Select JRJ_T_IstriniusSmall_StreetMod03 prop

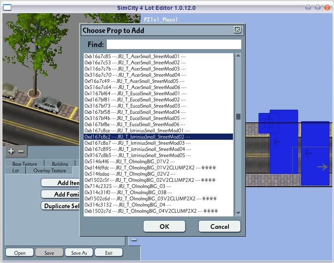coord(158,143)
